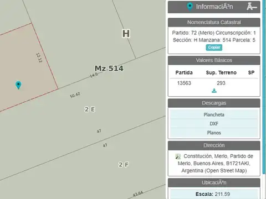Click the section label H on the map
Screen dimensions: 266x199
[126, 34]
